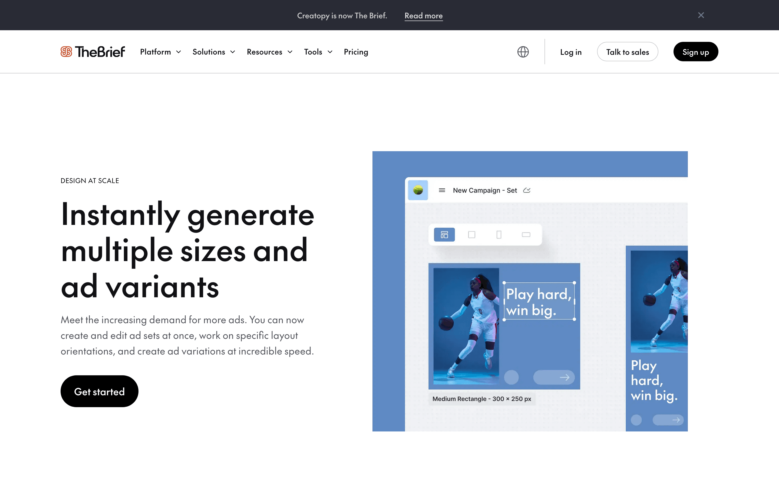Click 'Creatopy is now The Brief.' text

(x=342, y=15)
